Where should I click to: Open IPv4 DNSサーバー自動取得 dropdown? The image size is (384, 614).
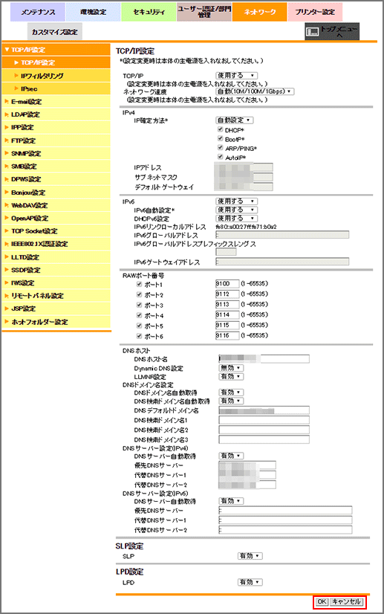click(231, 456)
